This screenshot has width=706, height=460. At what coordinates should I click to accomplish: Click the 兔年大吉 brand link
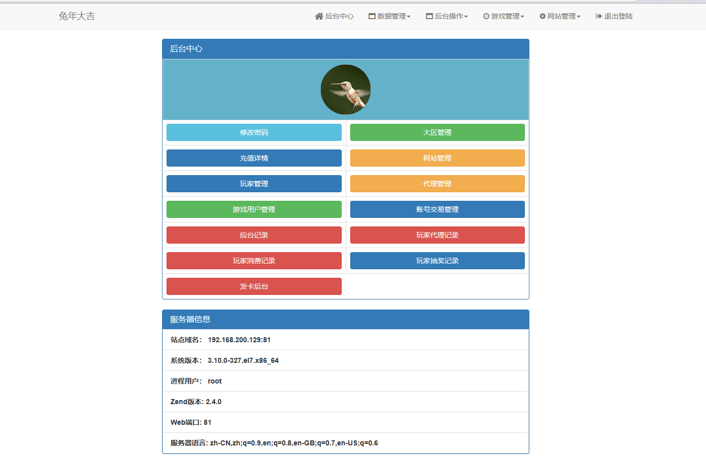pyautogui.click(x=76, y=16)
